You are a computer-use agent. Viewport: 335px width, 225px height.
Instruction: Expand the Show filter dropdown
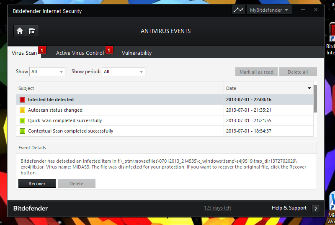(47, 72)
